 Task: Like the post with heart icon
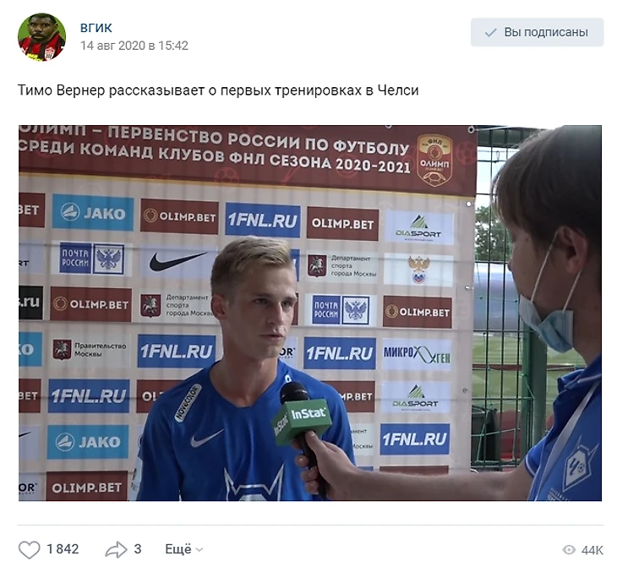point(29,549)
